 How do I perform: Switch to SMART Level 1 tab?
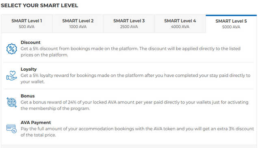[27, 24]
